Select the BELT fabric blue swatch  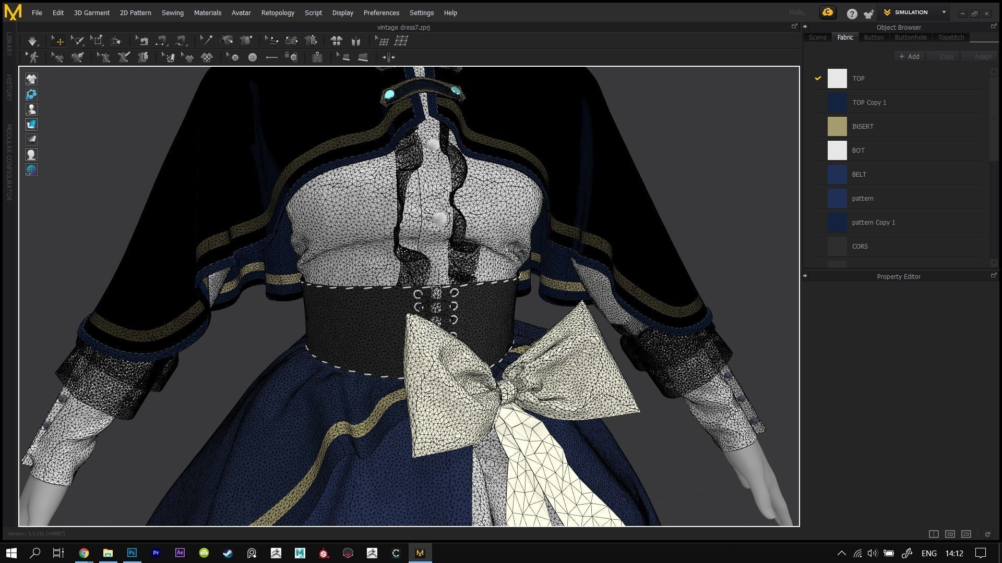point(837,174)
